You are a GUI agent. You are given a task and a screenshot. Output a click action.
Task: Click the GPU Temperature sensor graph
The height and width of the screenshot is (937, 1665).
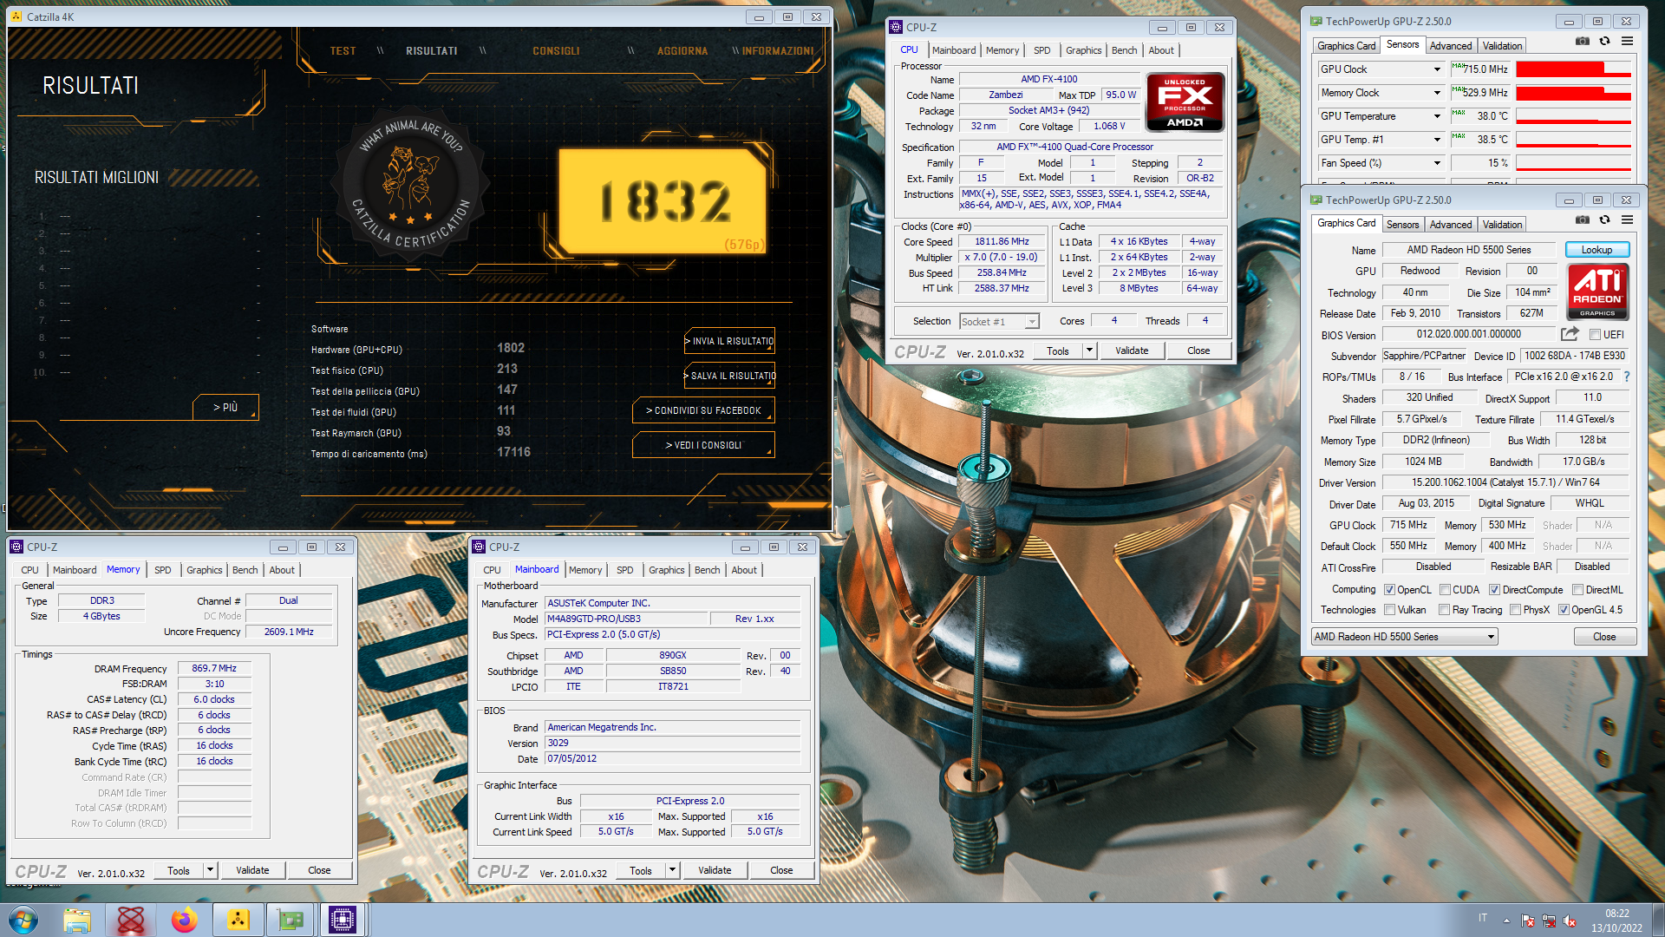1574,116
